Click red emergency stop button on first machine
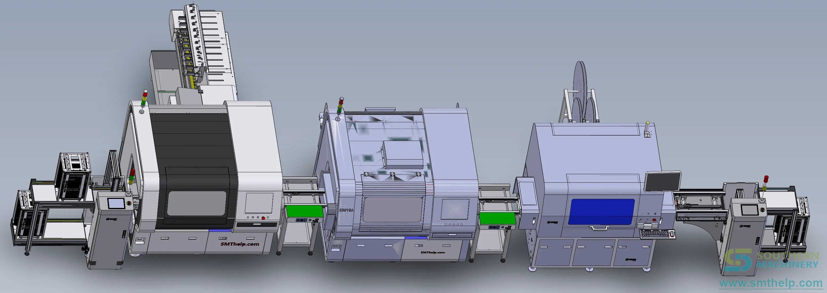The height and width of the screenshot is (293, 827). (x=263, y=218)
